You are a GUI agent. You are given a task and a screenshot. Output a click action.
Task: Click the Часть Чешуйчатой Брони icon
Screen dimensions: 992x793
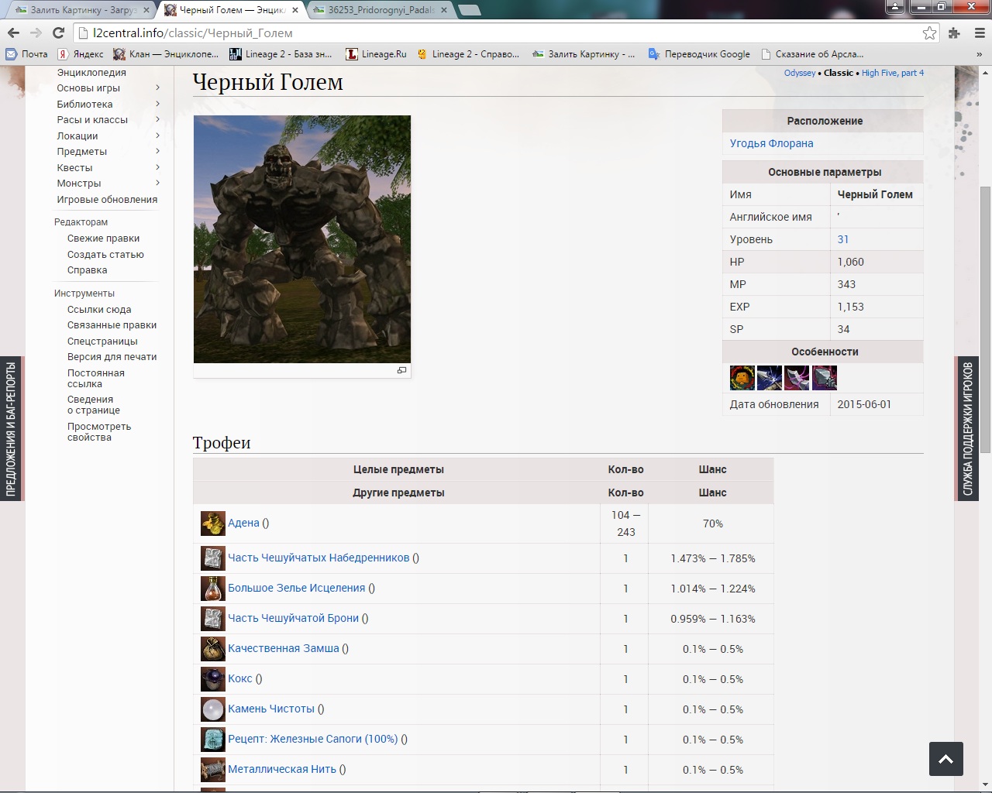click(213, 619)
